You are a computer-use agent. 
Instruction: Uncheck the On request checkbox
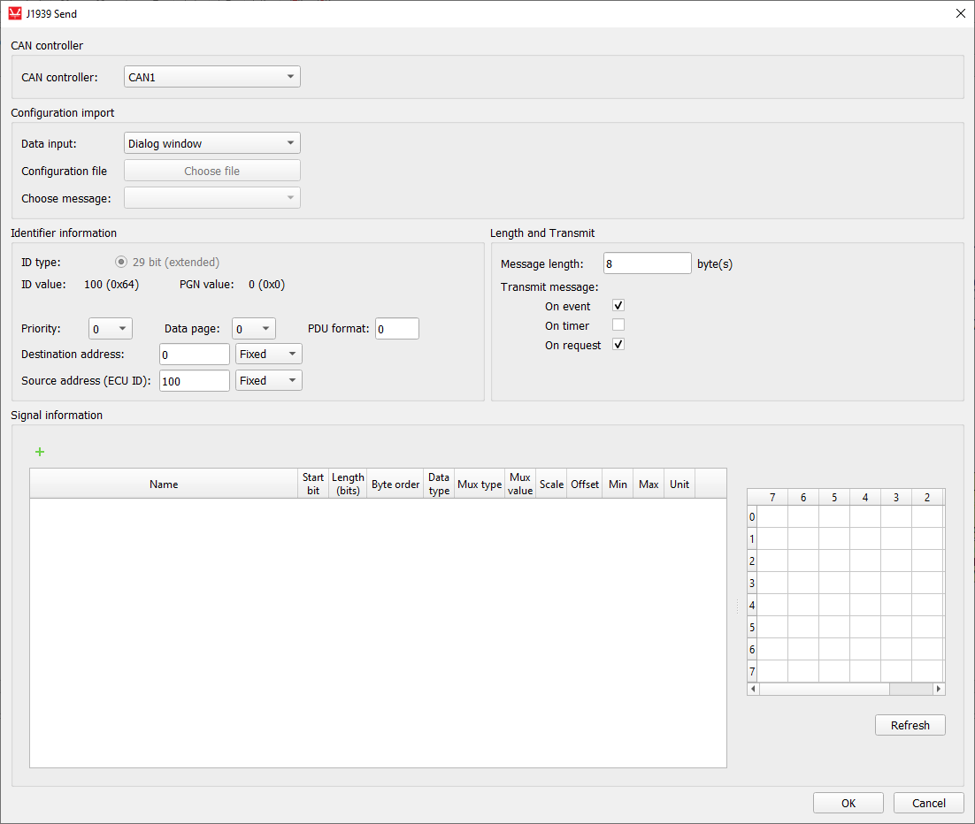pyautogui.click(x=618, y=345)
